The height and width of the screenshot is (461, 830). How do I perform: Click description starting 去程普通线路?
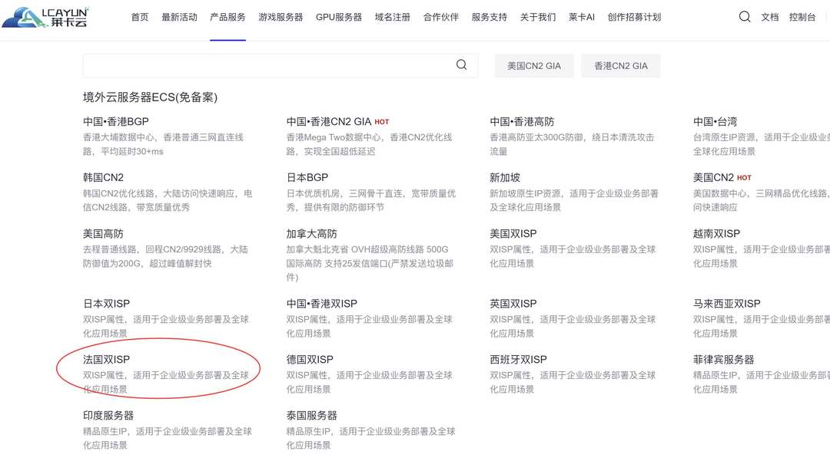pos(165,256)
